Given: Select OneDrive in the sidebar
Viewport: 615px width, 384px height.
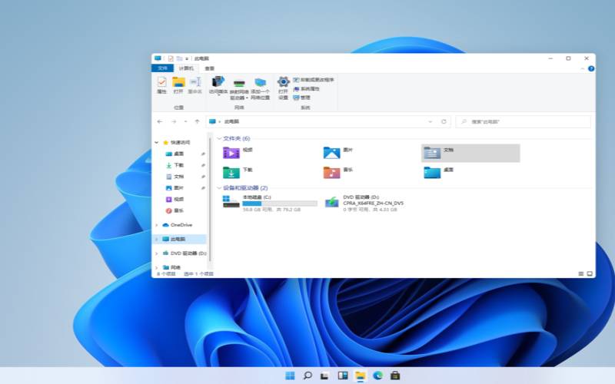Looking at the screenshot, I should [181, 225].
